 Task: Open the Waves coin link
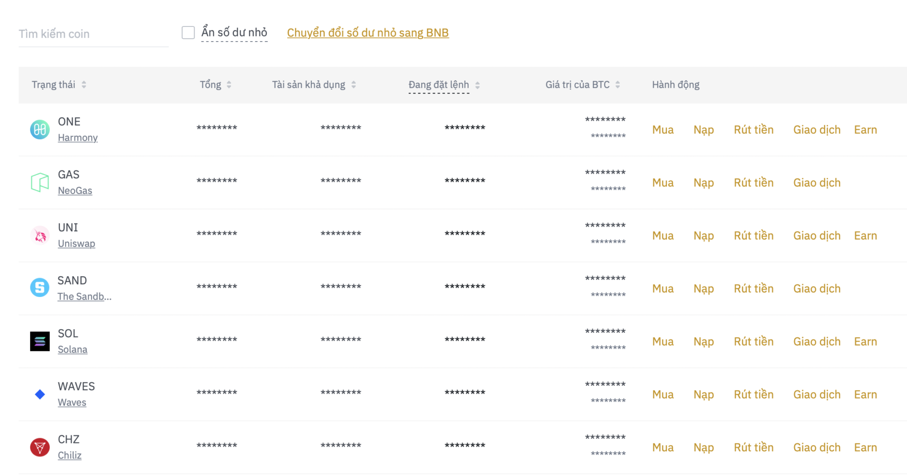(72, 402)
